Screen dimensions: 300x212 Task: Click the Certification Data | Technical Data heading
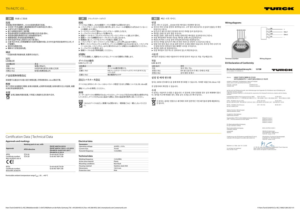click(29, 137)
